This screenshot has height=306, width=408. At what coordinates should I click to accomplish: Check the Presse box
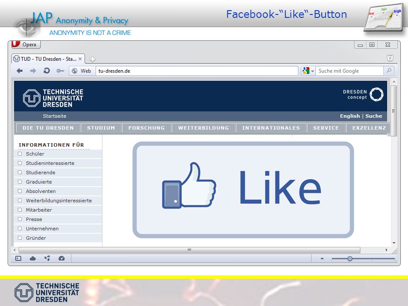(20, 219)
